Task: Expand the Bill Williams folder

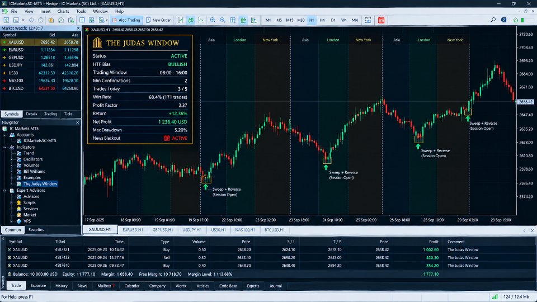Action: [x=12, y=172]
